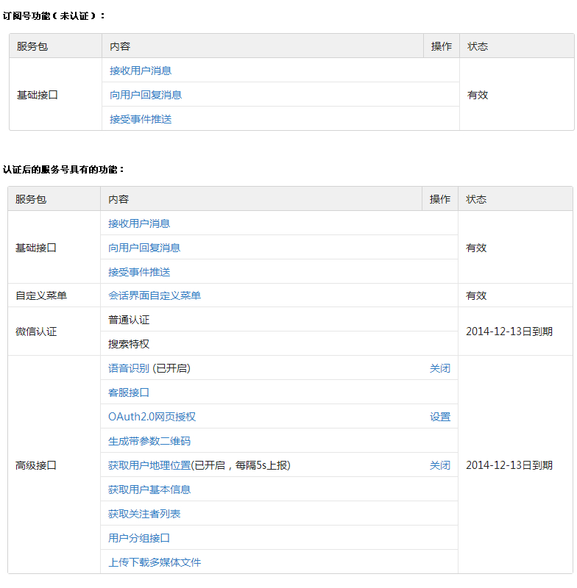Image resolution: width=577 pixels, height=588 pixels.
Task: Open the 语音识别 interface link
Action: [129, 368]
